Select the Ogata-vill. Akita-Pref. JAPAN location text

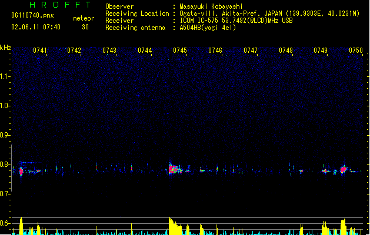pos(269,14)
